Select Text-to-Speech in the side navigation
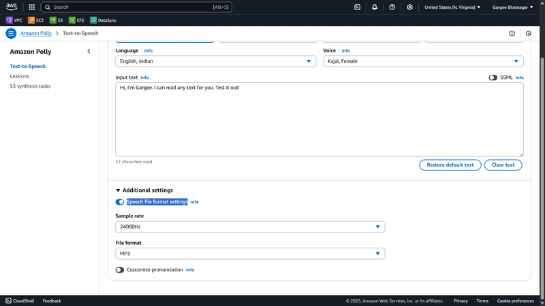The image size is (545, 306). (x=27, y=66)
